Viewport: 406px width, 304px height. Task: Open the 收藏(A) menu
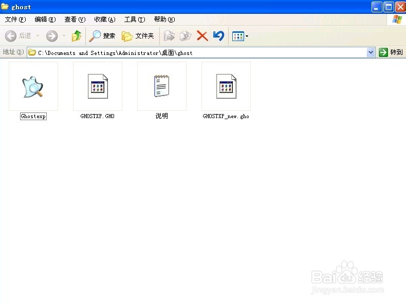pos(105,20)
